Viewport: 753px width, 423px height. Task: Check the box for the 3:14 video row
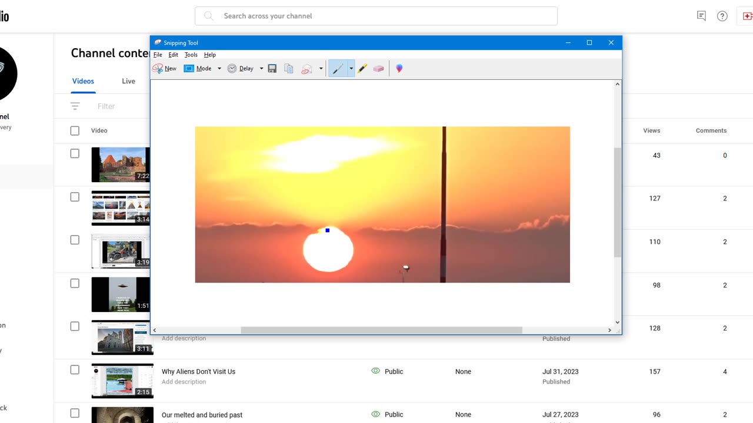point(75,197)
